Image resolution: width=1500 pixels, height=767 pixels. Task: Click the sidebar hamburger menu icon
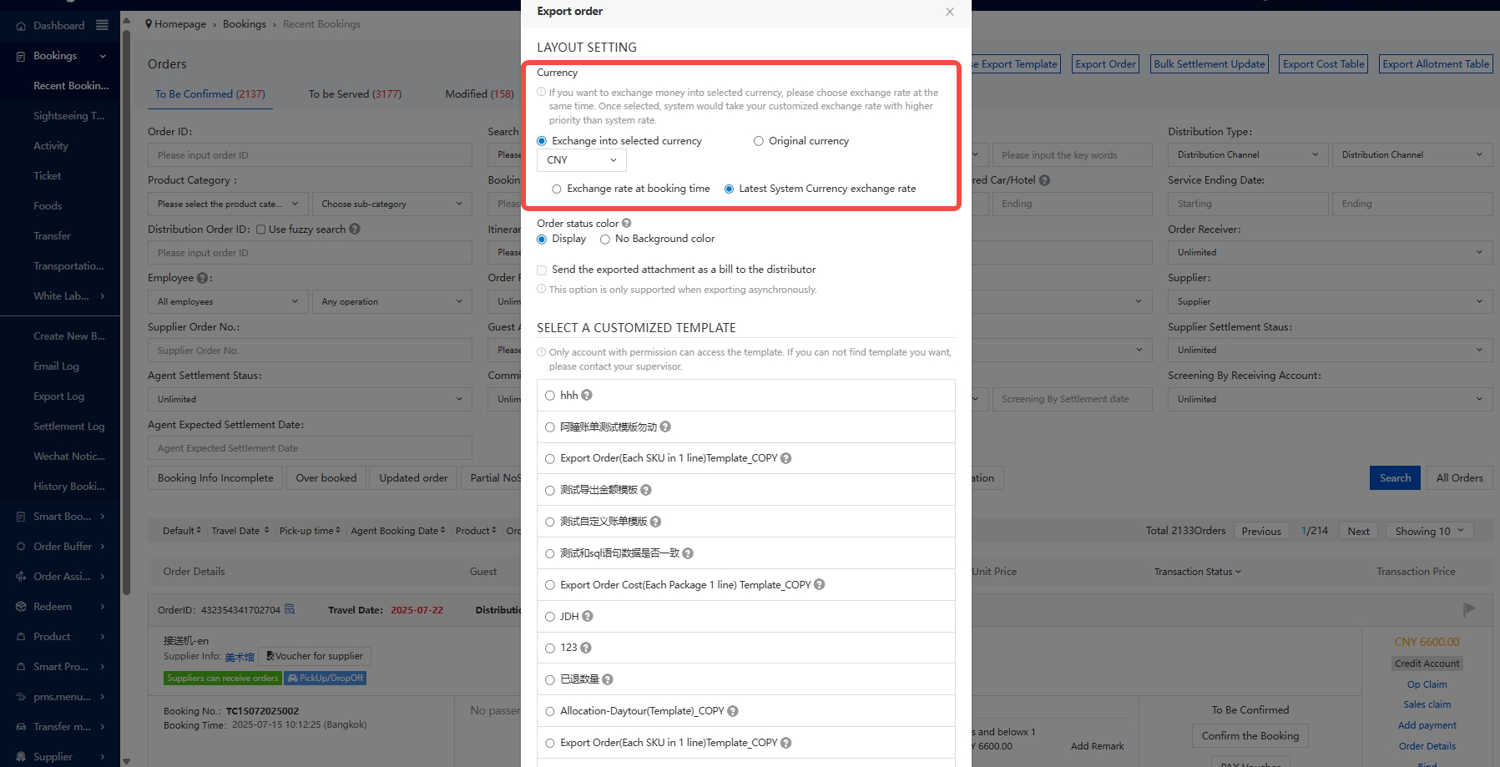click(x=102, y=25)
